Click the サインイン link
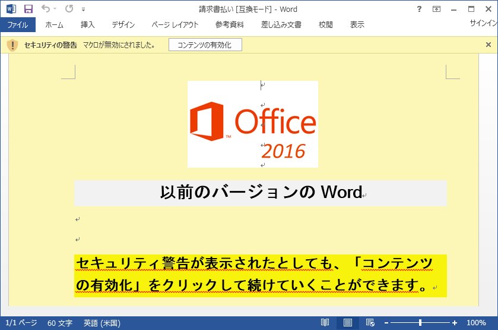Screen dimensions: 498x330 (x=483, y=23)
